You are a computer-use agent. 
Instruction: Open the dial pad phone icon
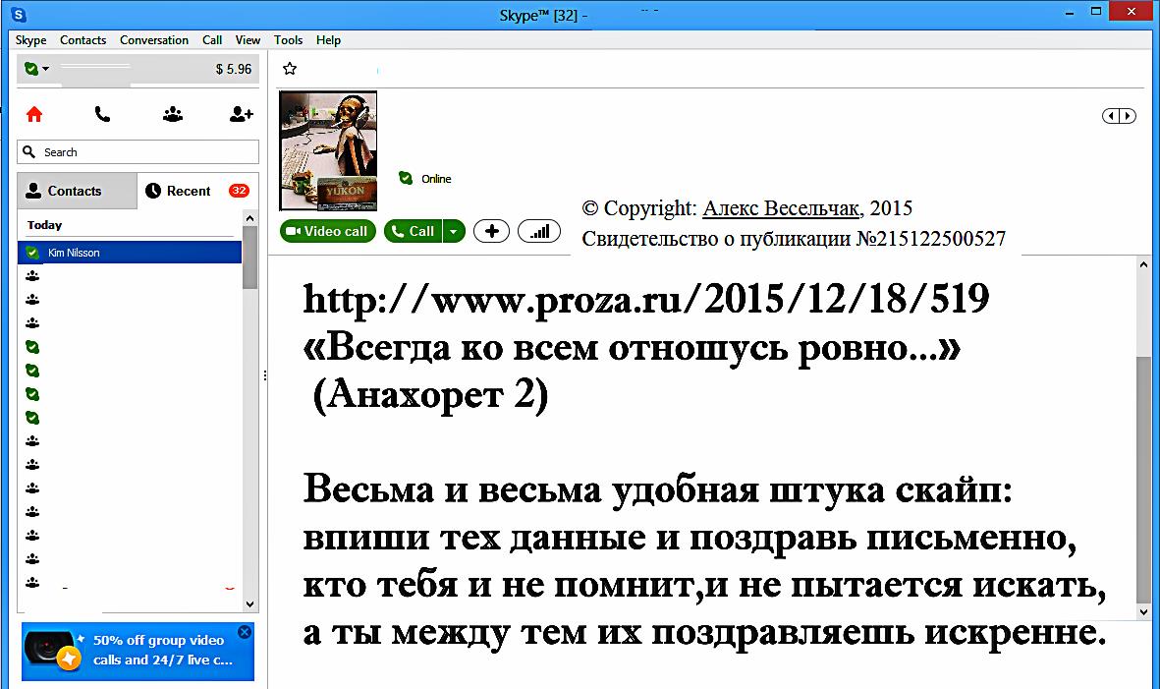(102, 114)
